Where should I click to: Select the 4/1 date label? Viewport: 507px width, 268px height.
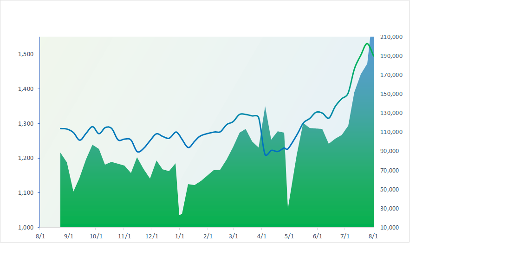[x=262, y=236]
